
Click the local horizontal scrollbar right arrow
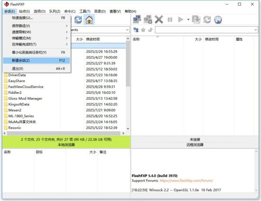[124, 133]
